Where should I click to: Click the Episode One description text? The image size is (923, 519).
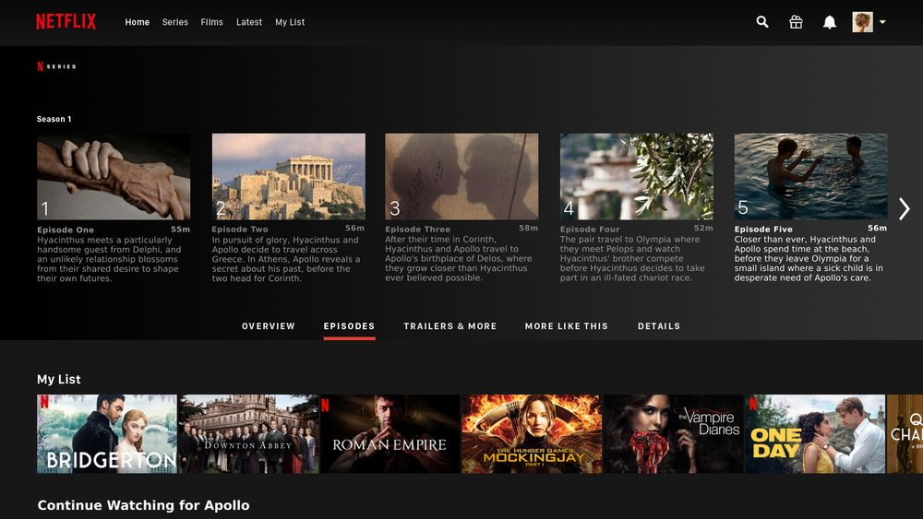(x=109, y=259)
